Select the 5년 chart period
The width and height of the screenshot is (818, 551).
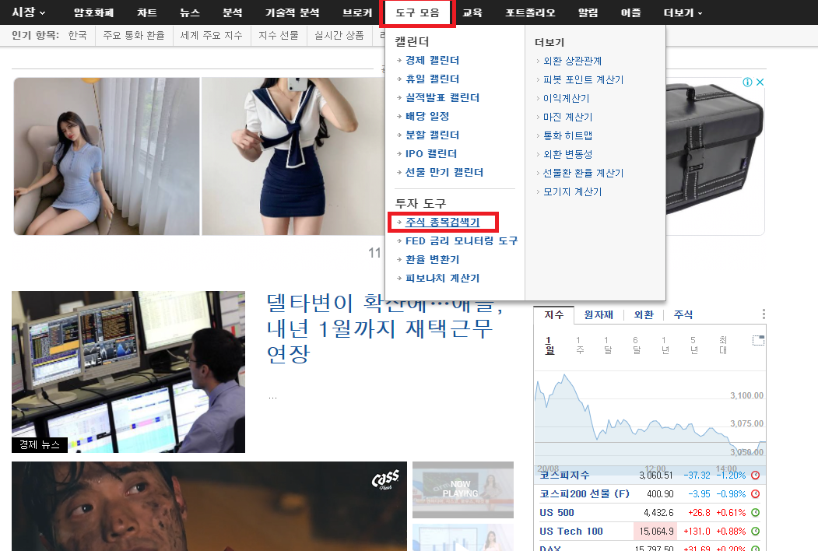point(693,346)
